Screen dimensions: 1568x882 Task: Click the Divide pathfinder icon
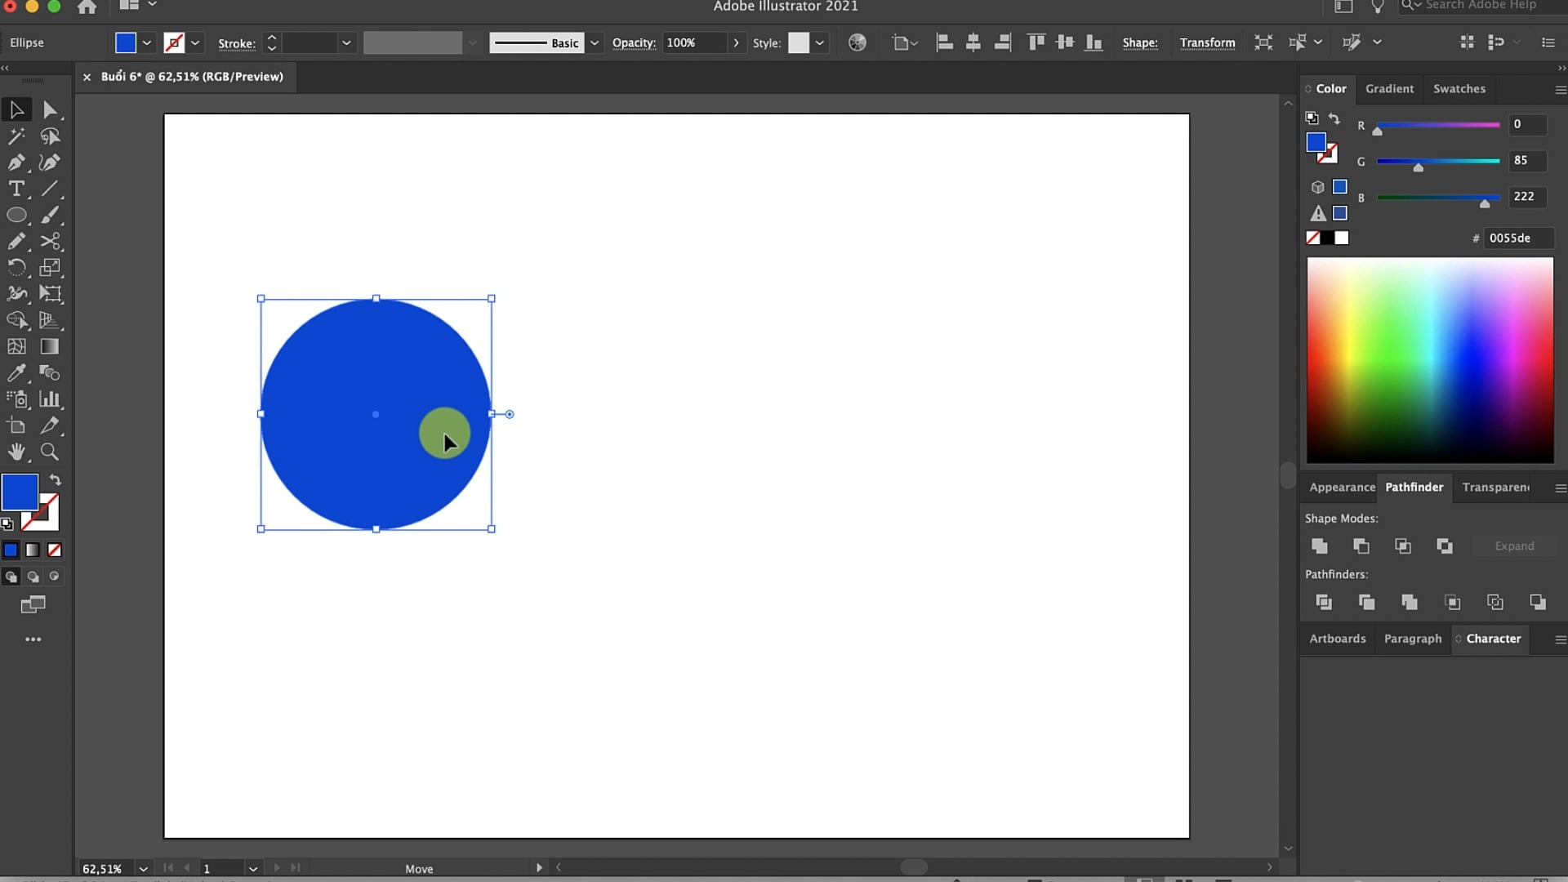click(x=1324, y=603)
